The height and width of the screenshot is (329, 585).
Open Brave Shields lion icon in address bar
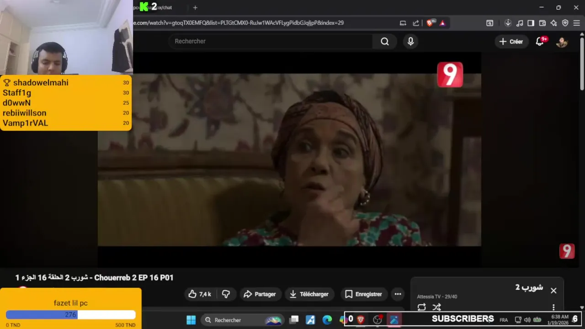pyautogui.click(x=430, y=23)
